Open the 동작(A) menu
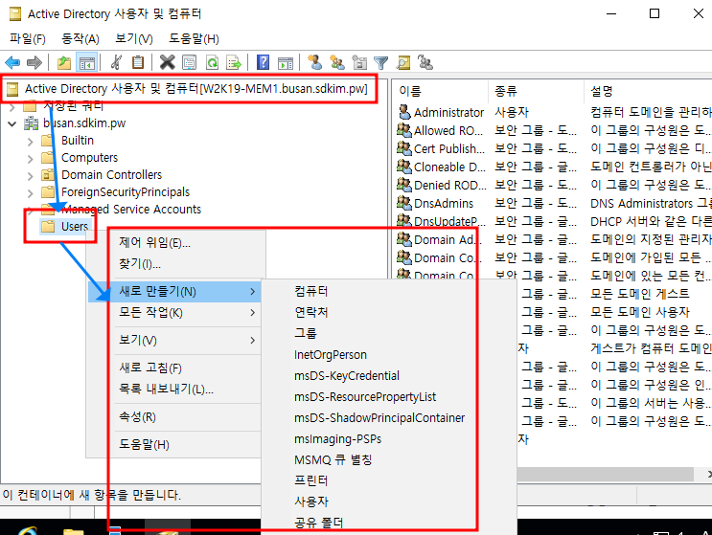712x535 pixels. coord(80,39)
